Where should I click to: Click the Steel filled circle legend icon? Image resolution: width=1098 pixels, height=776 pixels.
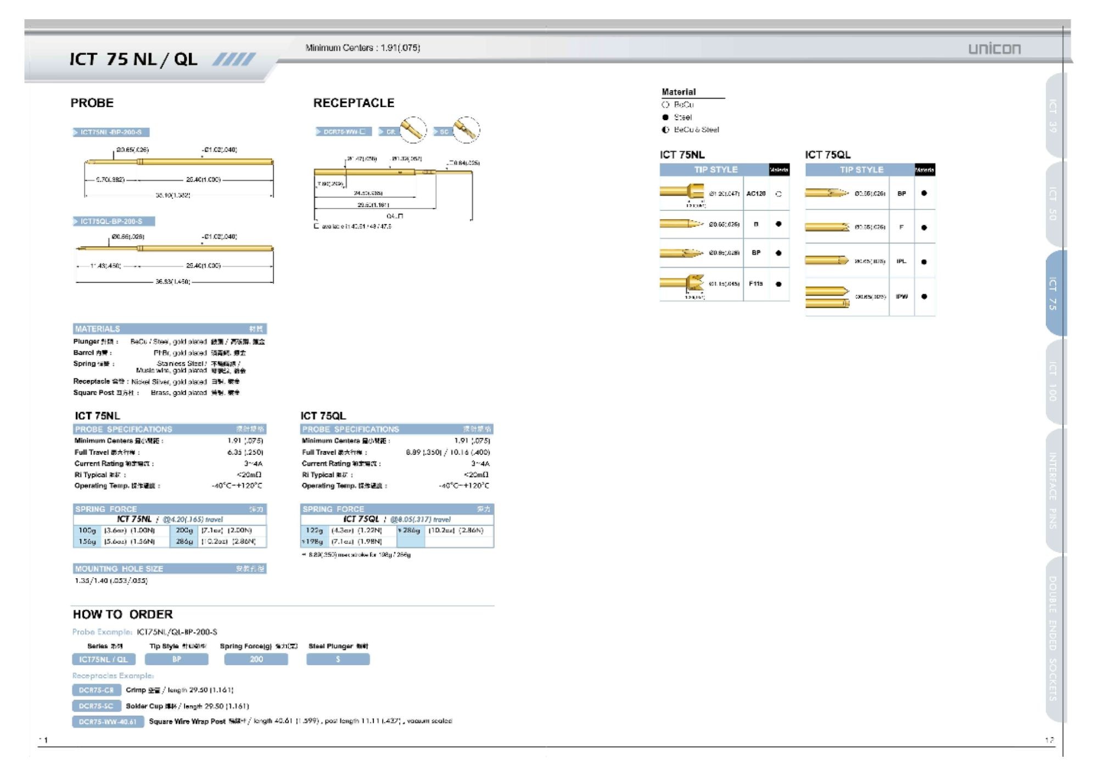(x=665, y=117)
